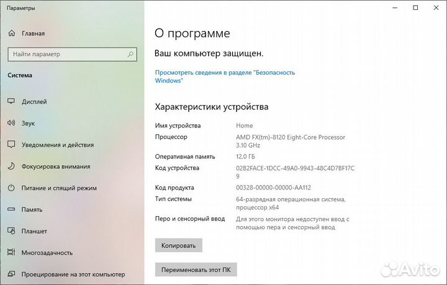Click the Перо и сенсорный ввод label
Viewport: 447px width, 285px height.
190,219
